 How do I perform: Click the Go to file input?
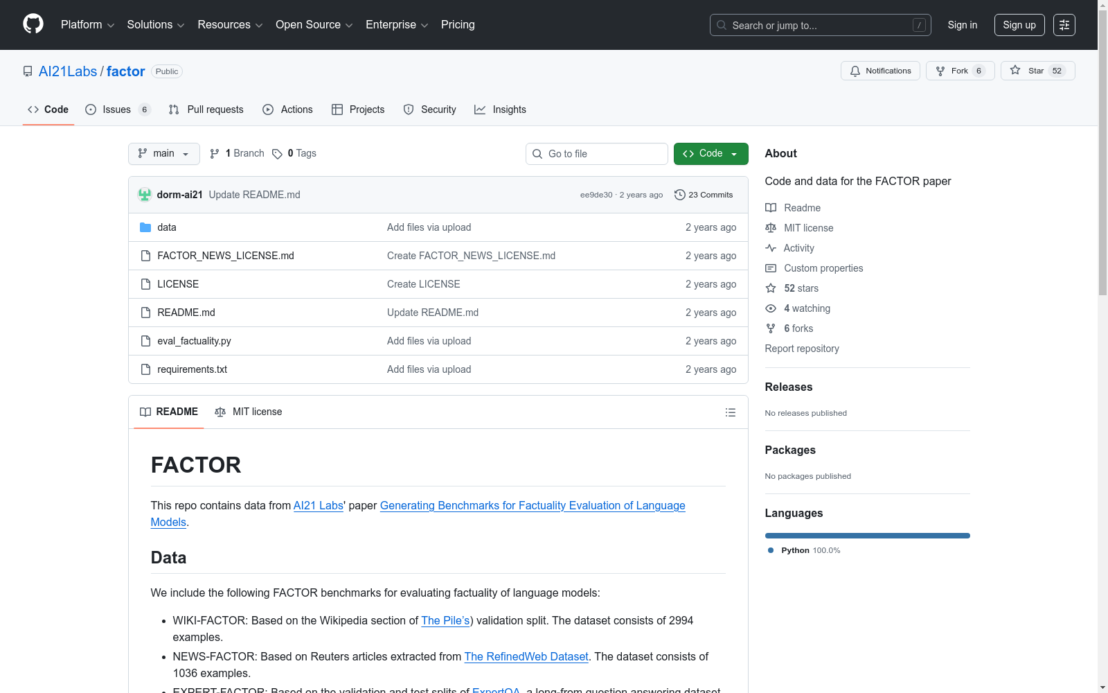click(597, 154)
